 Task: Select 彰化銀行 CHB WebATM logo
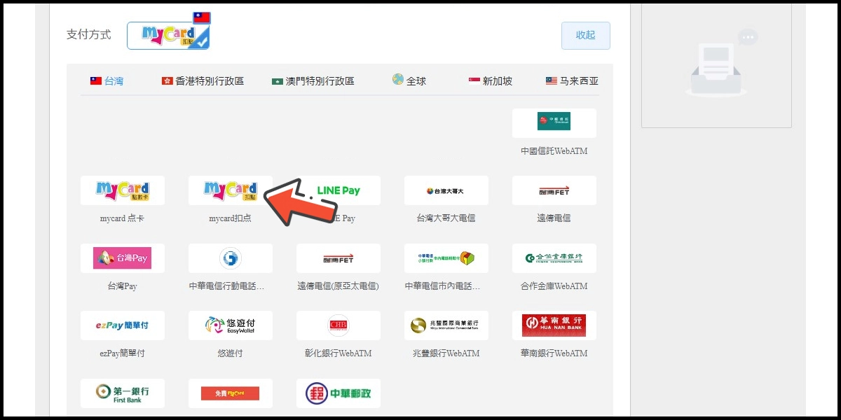pyautogui.click(x=339, y=325)
